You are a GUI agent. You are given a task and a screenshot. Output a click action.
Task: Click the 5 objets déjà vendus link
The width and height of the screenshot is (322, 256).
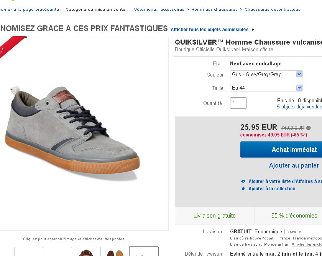pos(299,107)
